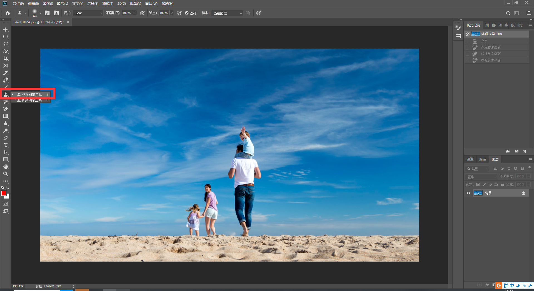
Task: Expand the 样本 sample source dropdown
Action: point(227,13)
